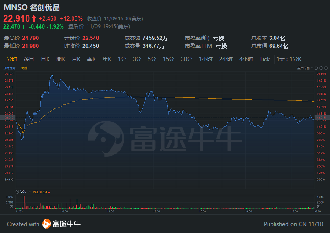Switch to the 日K tab
Viewport: 330px width, 233px height.
(x=45, y=59)
